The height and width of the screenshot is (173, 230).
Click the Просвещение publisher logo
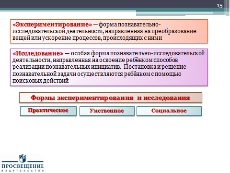tap(23, 163)
